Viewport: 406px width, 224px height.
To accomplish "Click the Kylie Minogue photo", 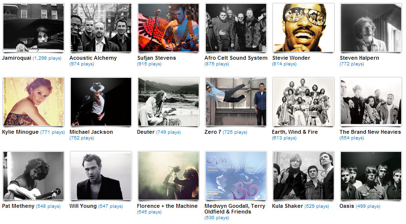I will click(x=33, y=102).
